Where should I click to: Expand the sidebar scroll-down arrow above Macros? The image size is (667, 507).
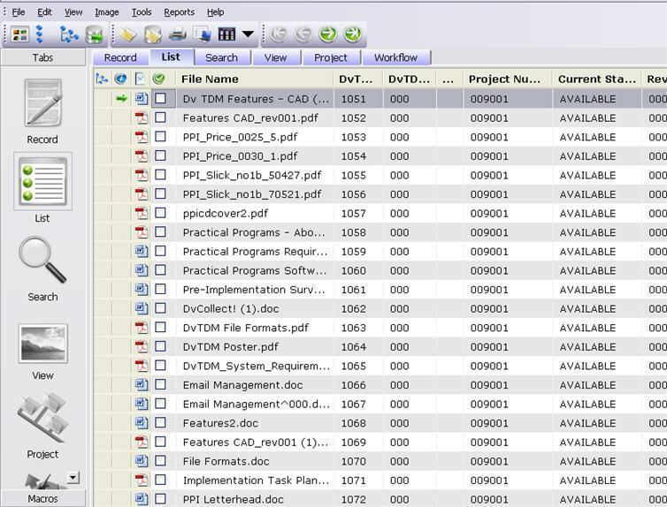pos(73,478)
